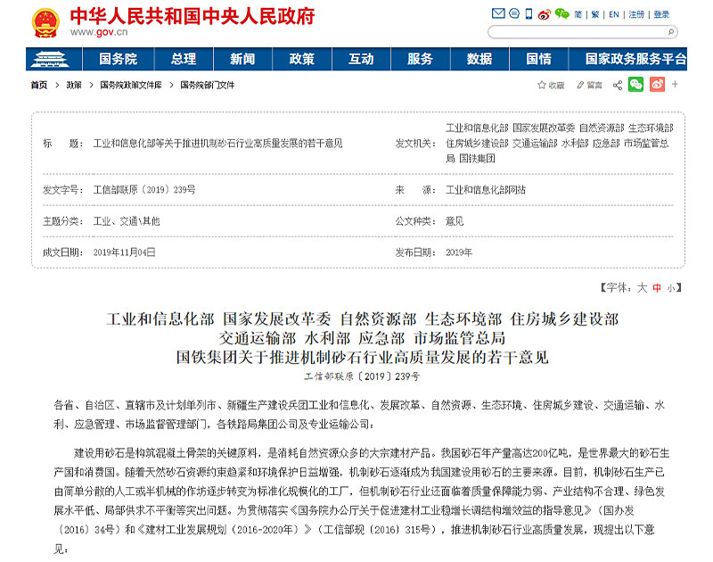
Task: Expand more share options with plus icon
Action: tap(676, 85)
